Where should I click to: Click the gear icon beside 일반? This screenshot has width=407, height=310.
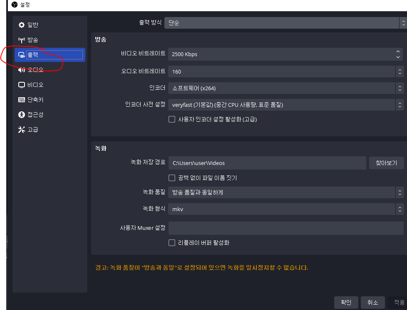click(22, 25)
